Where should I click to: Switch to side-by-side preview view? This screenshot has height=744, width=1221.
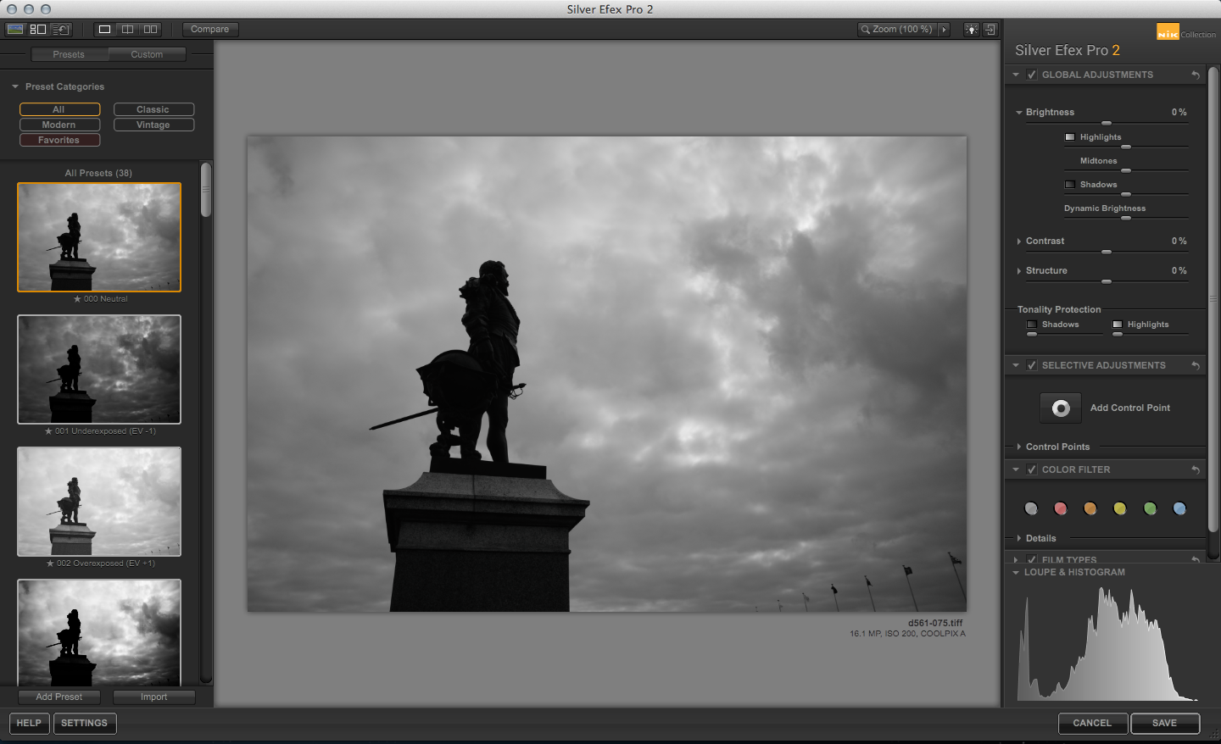150,29
